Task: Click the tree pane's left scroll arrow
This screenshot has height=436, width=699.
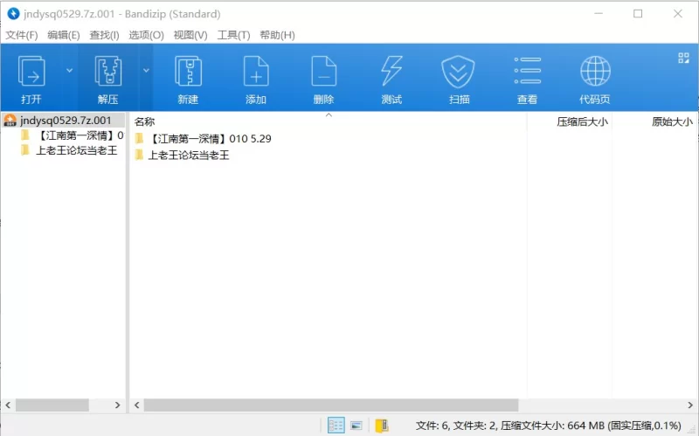Action: 8,405
